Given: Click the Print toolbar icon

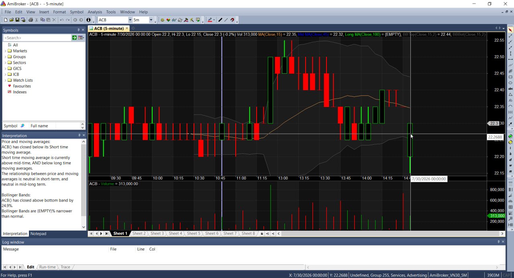Looking at the screenshot, I should click(x=31, y=20).
